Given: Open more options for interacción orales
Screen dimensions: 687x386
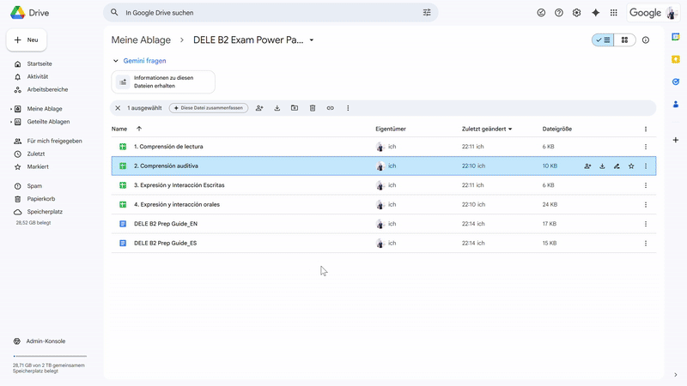Looking at the screenshot, I should (x=646, y=204).
